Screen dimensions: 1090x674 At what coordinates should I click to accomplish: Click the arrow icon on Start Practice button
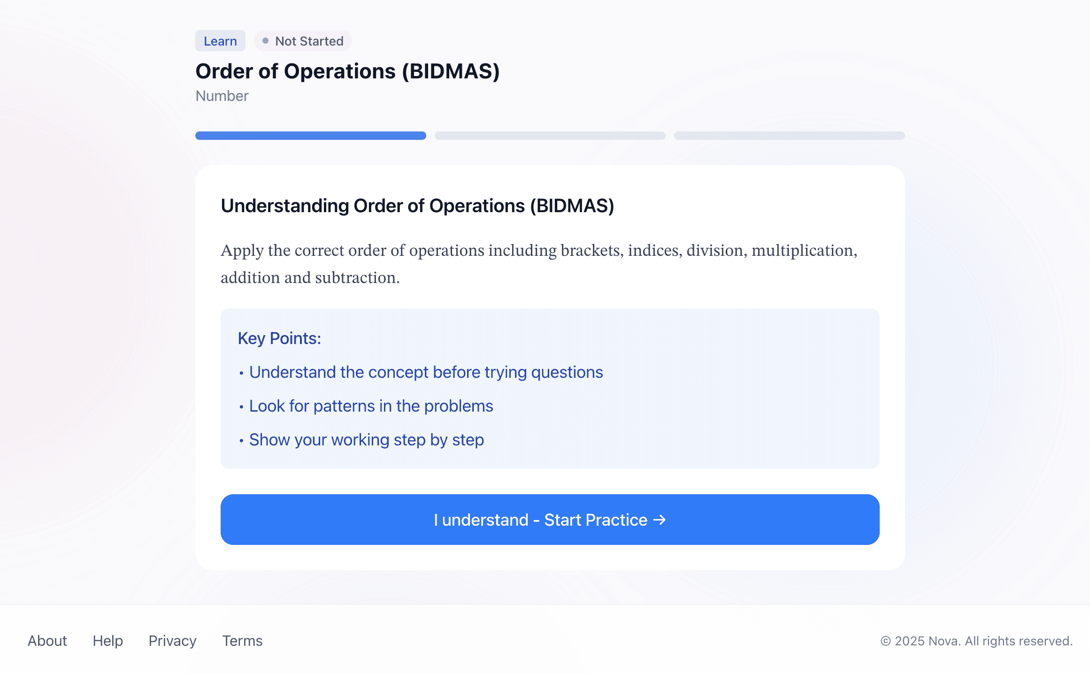660,520
